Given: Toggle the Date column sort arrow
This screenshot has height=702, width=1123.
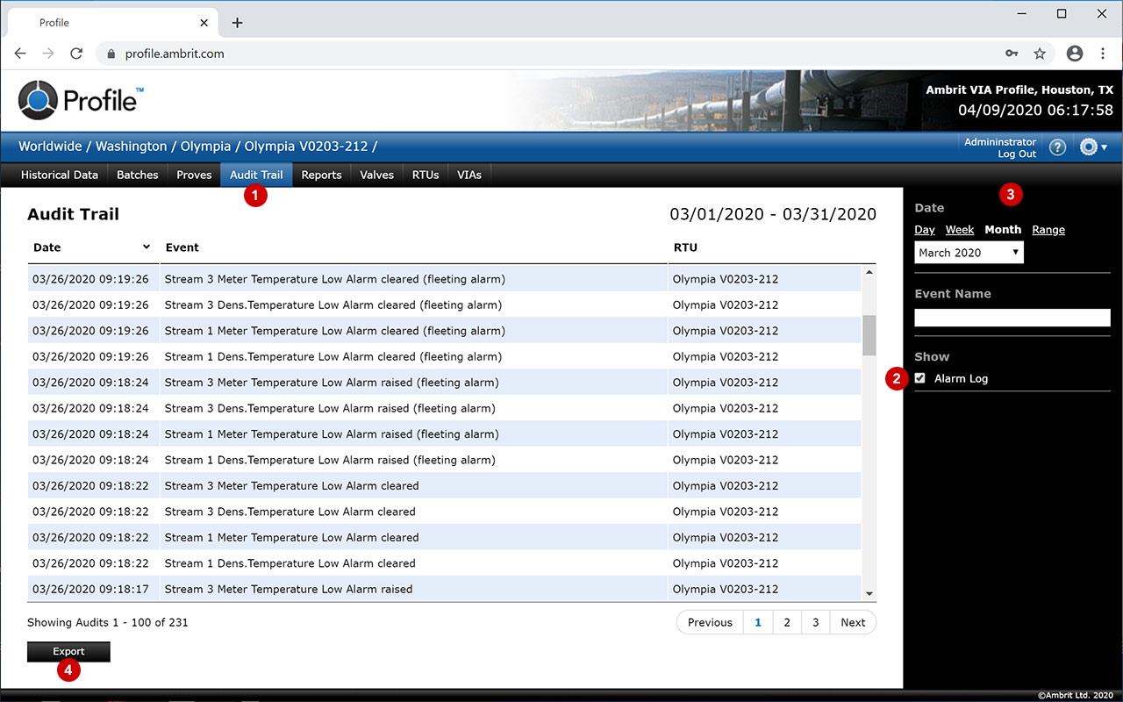Looking at the screenshot, I should pos(146,247).
